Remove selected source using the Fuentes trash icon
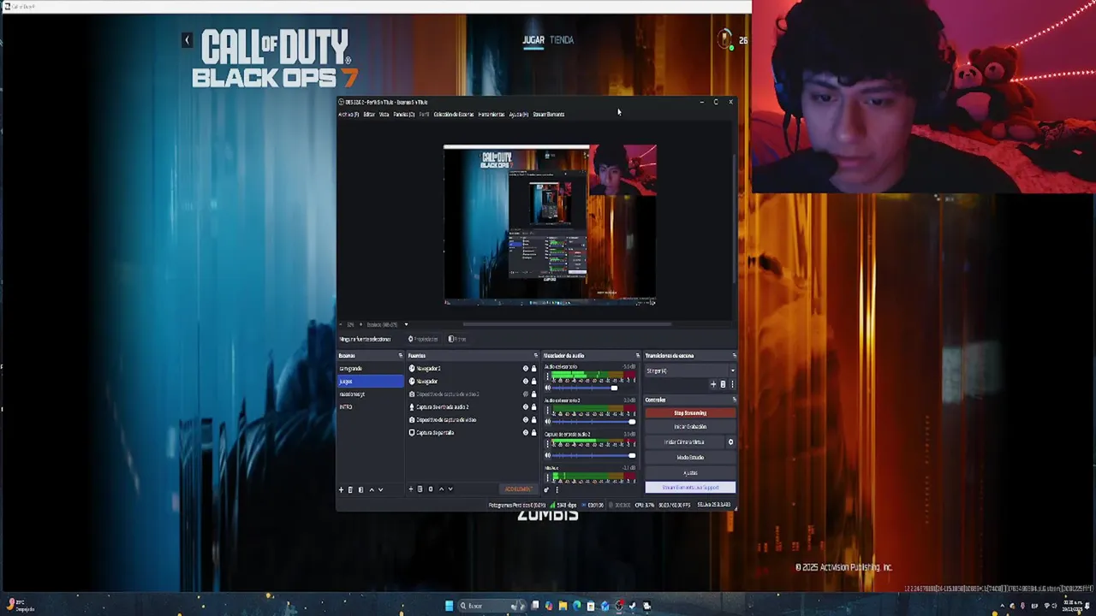The height and width of the screenshot is (616, 1096). (x=420, y=489)
